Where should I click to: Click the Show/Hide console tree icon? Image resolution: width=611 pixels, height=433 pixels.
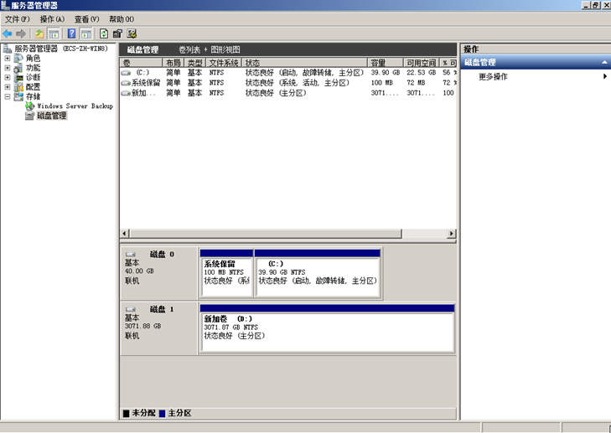(54, 34)
